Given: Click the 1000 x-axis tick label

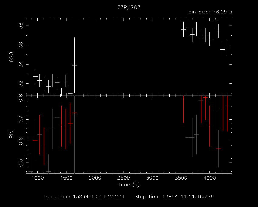Looking at the screenshot, I should pyautogui.click(x=38, y=178).
